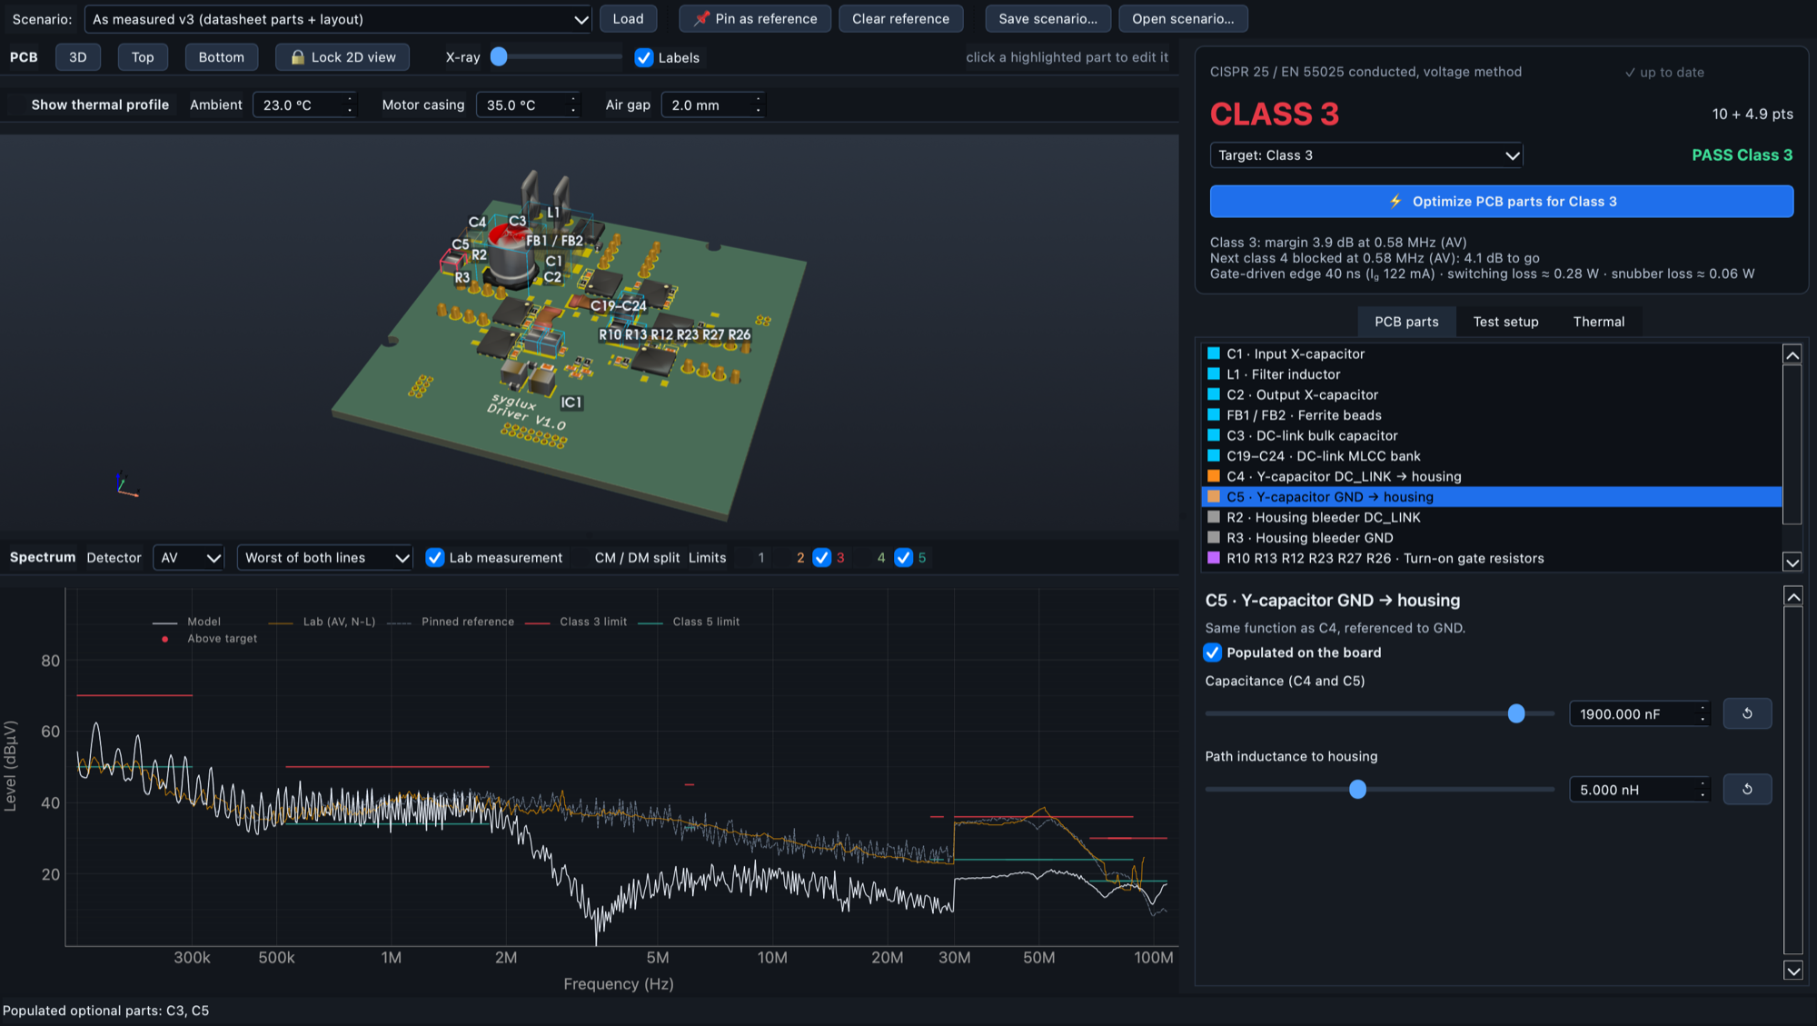
Task: Click the lightning Optimize PCB parts button
Action: [1501, 201]
